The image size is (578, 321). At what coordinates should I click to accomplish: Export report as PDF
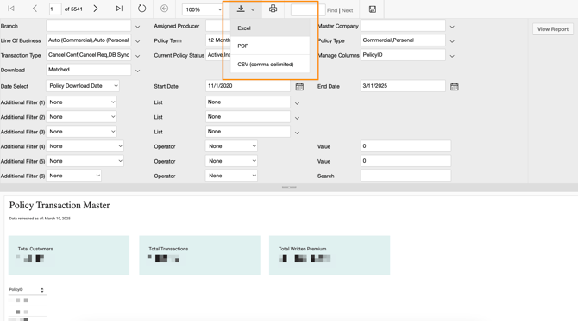pyautogui.click(x=270, y=46)
